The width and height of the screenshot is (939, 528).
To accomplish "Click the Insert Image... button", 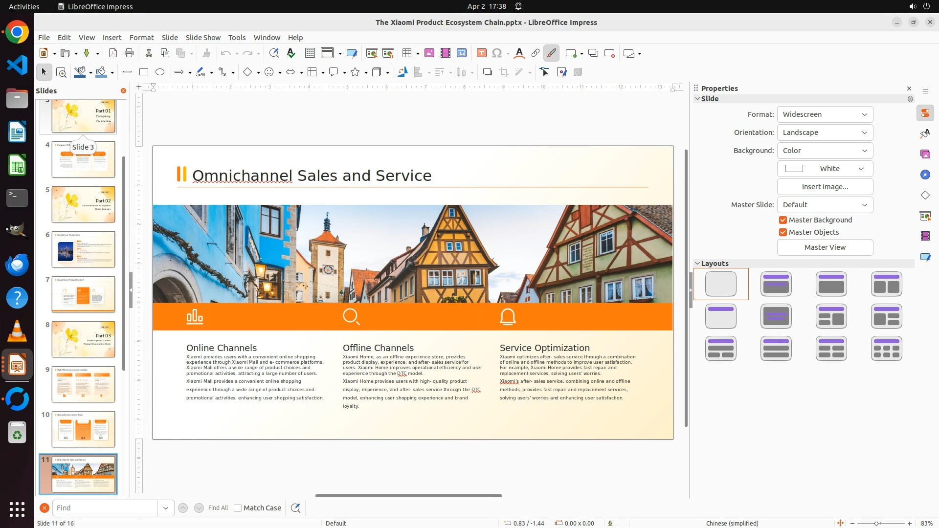I will 825,187.
